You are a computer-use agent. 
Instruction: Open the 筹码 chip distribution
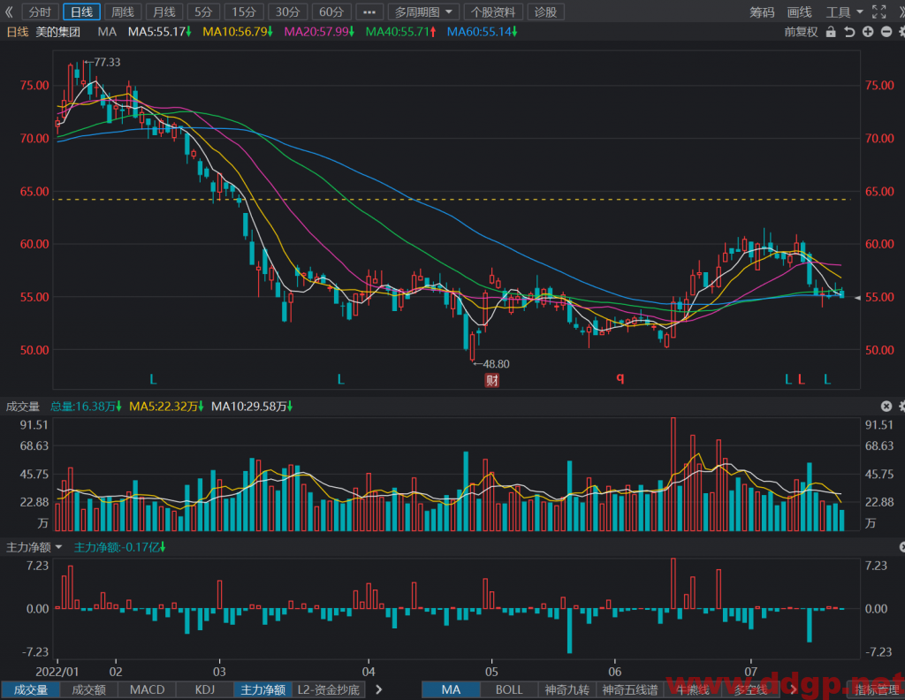[762, 12]
